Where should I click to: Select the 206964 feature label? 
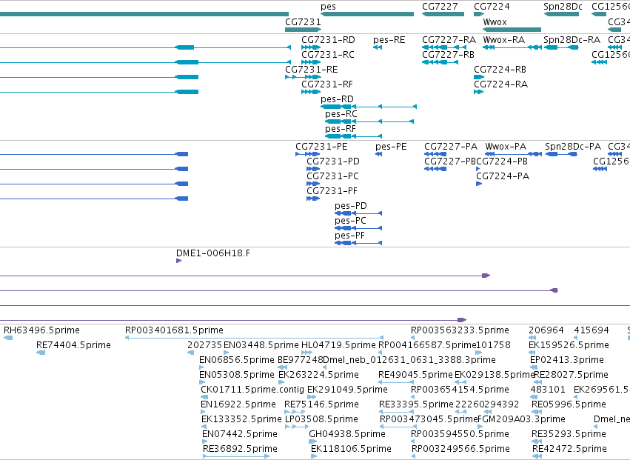[x=546, y=330]
